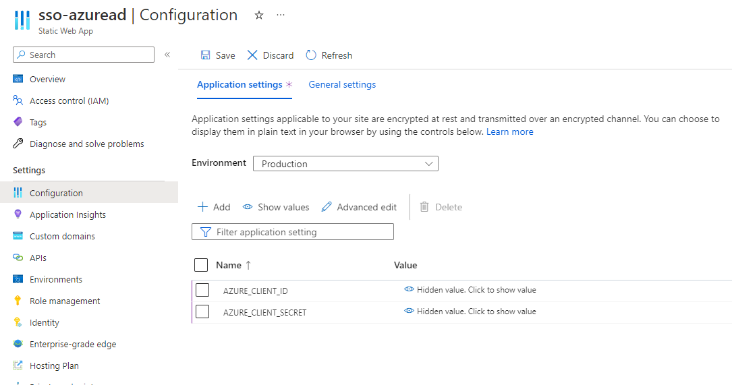Click the APIs link icon
The height and width of the screenshot is (385, 732).
[18, 257]
